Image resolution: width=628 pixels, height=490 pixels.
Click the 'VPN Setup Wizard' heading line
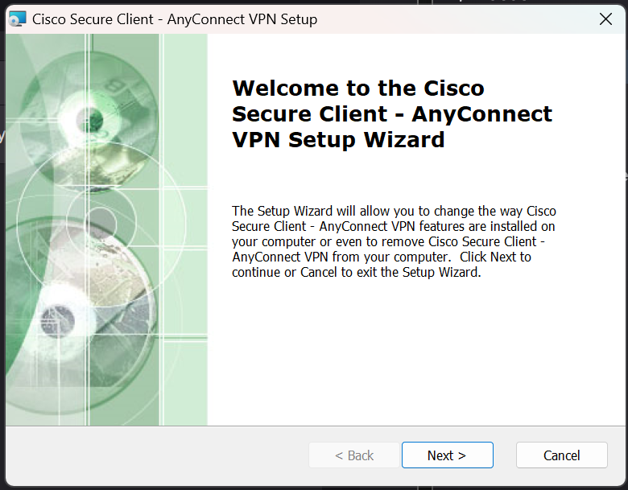[x=338, y=140]
